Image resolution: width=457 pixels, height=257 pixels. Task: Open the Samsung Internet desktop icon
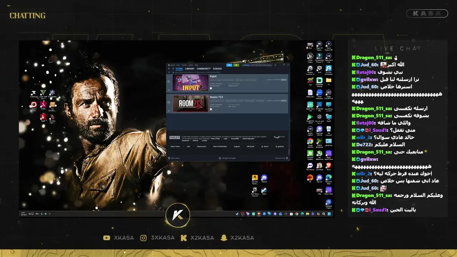click(320, 129)
